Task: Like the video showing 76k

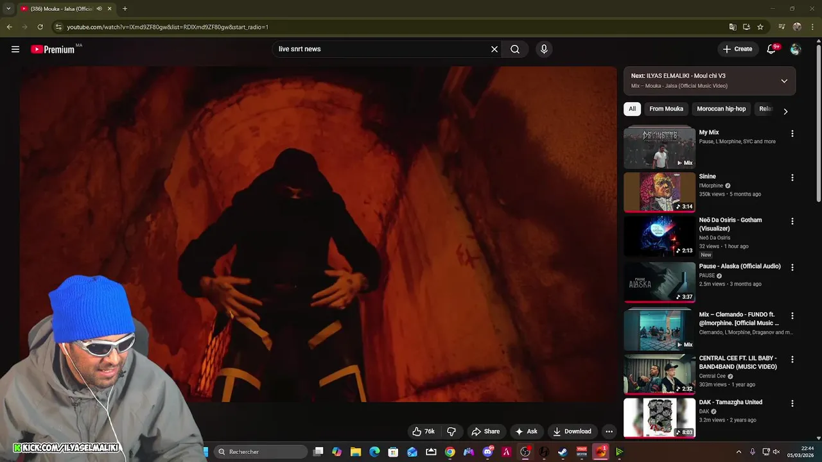Action: point(424,431)
